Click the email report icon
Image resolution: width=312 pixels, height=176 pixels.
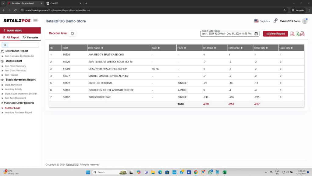point(302,34)
